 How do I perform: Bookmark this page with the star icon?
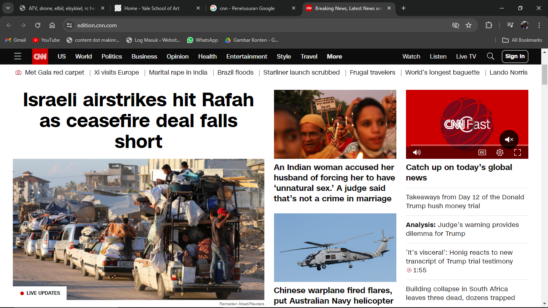(x=469, y=25)
